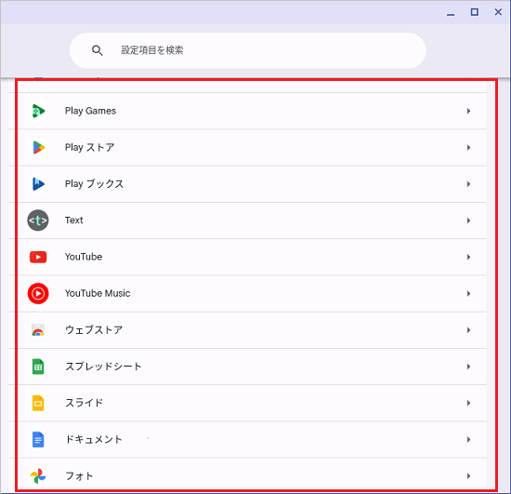Select the Text app label

pos(74,220)
